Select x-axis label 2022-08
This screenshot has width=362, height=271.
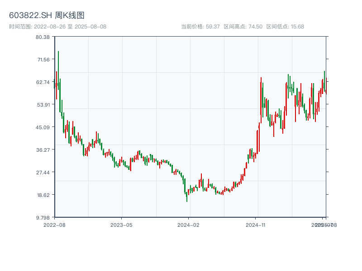54,225
